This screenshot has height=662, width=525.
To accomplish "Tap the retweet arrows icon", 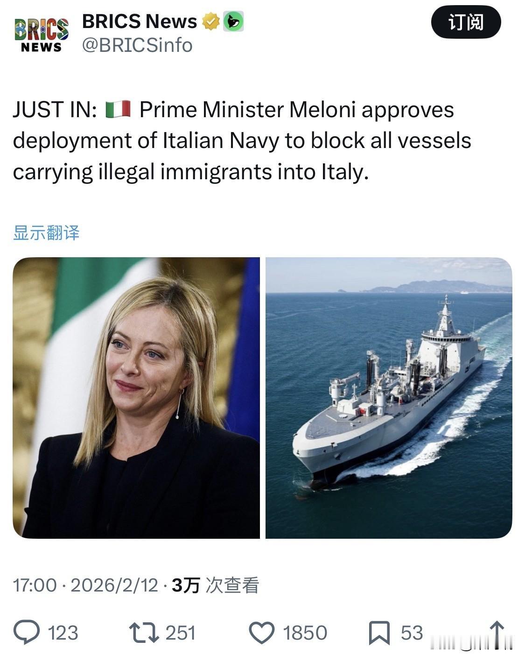I will click(144, 633).
